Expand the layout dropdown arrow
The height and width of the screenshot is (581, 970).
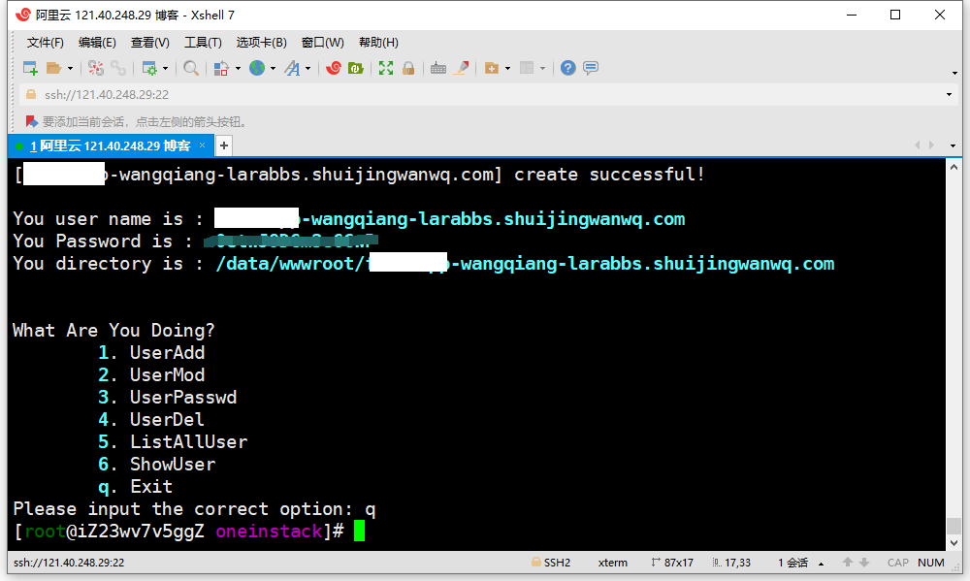click(x=542, y=68)
